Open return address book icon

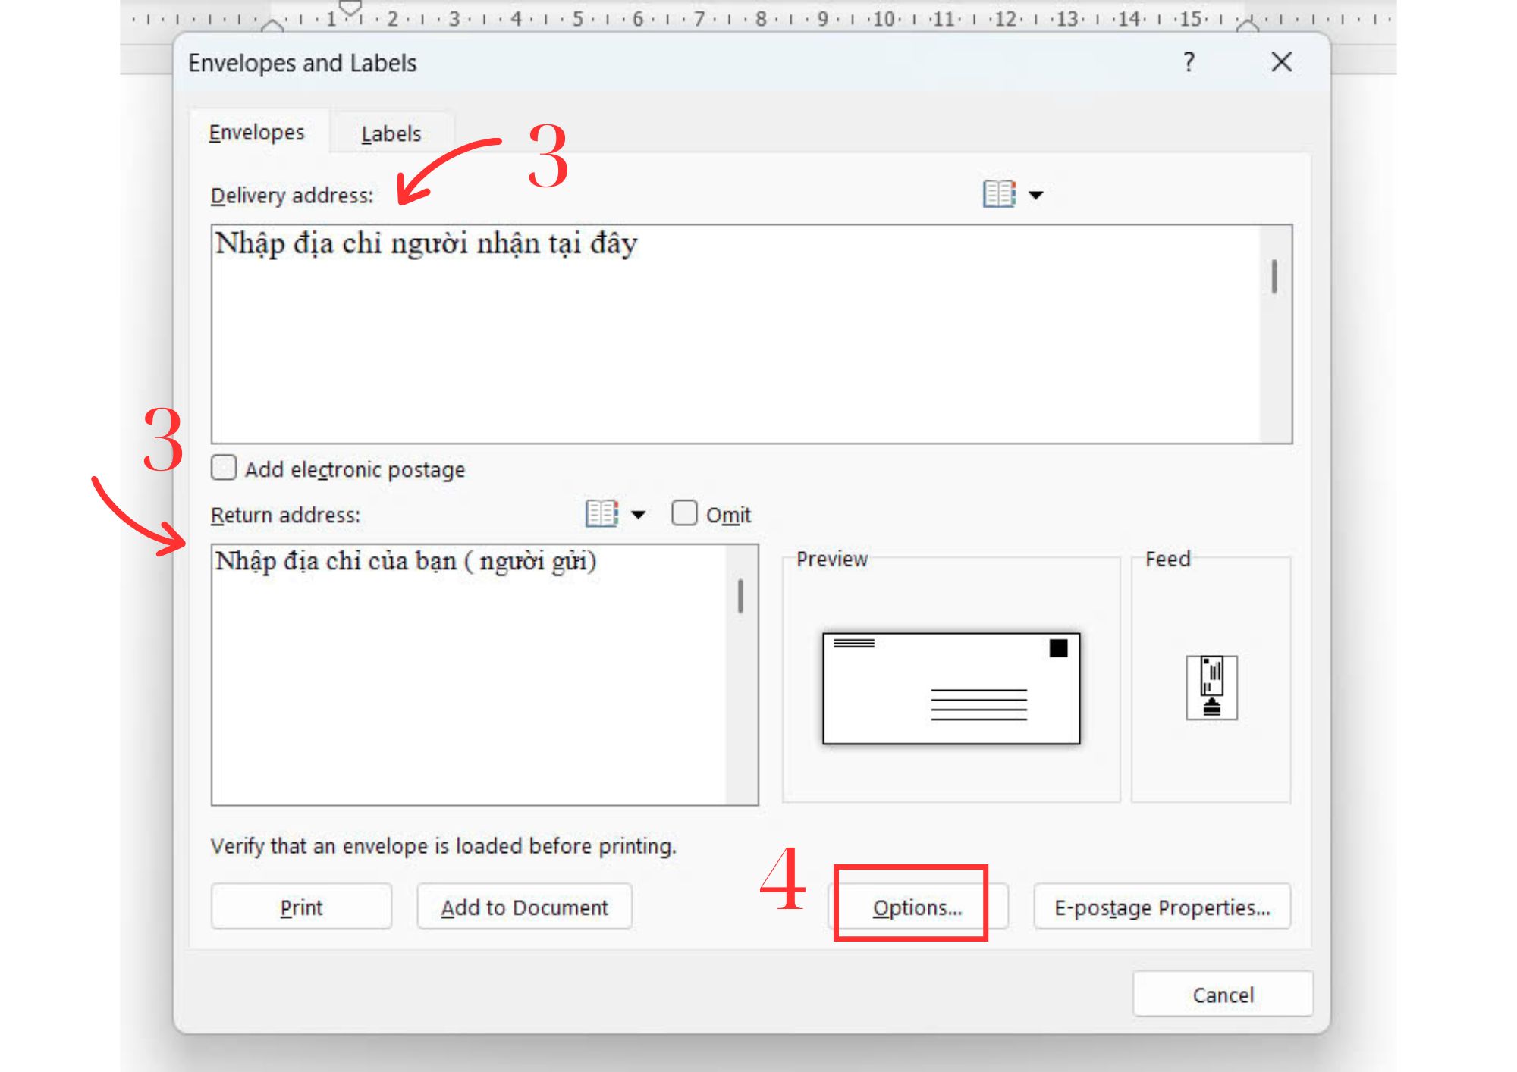(x=601, y=513)
